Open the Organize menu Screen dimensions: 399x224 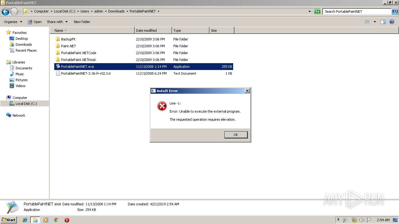pos(13,22)
